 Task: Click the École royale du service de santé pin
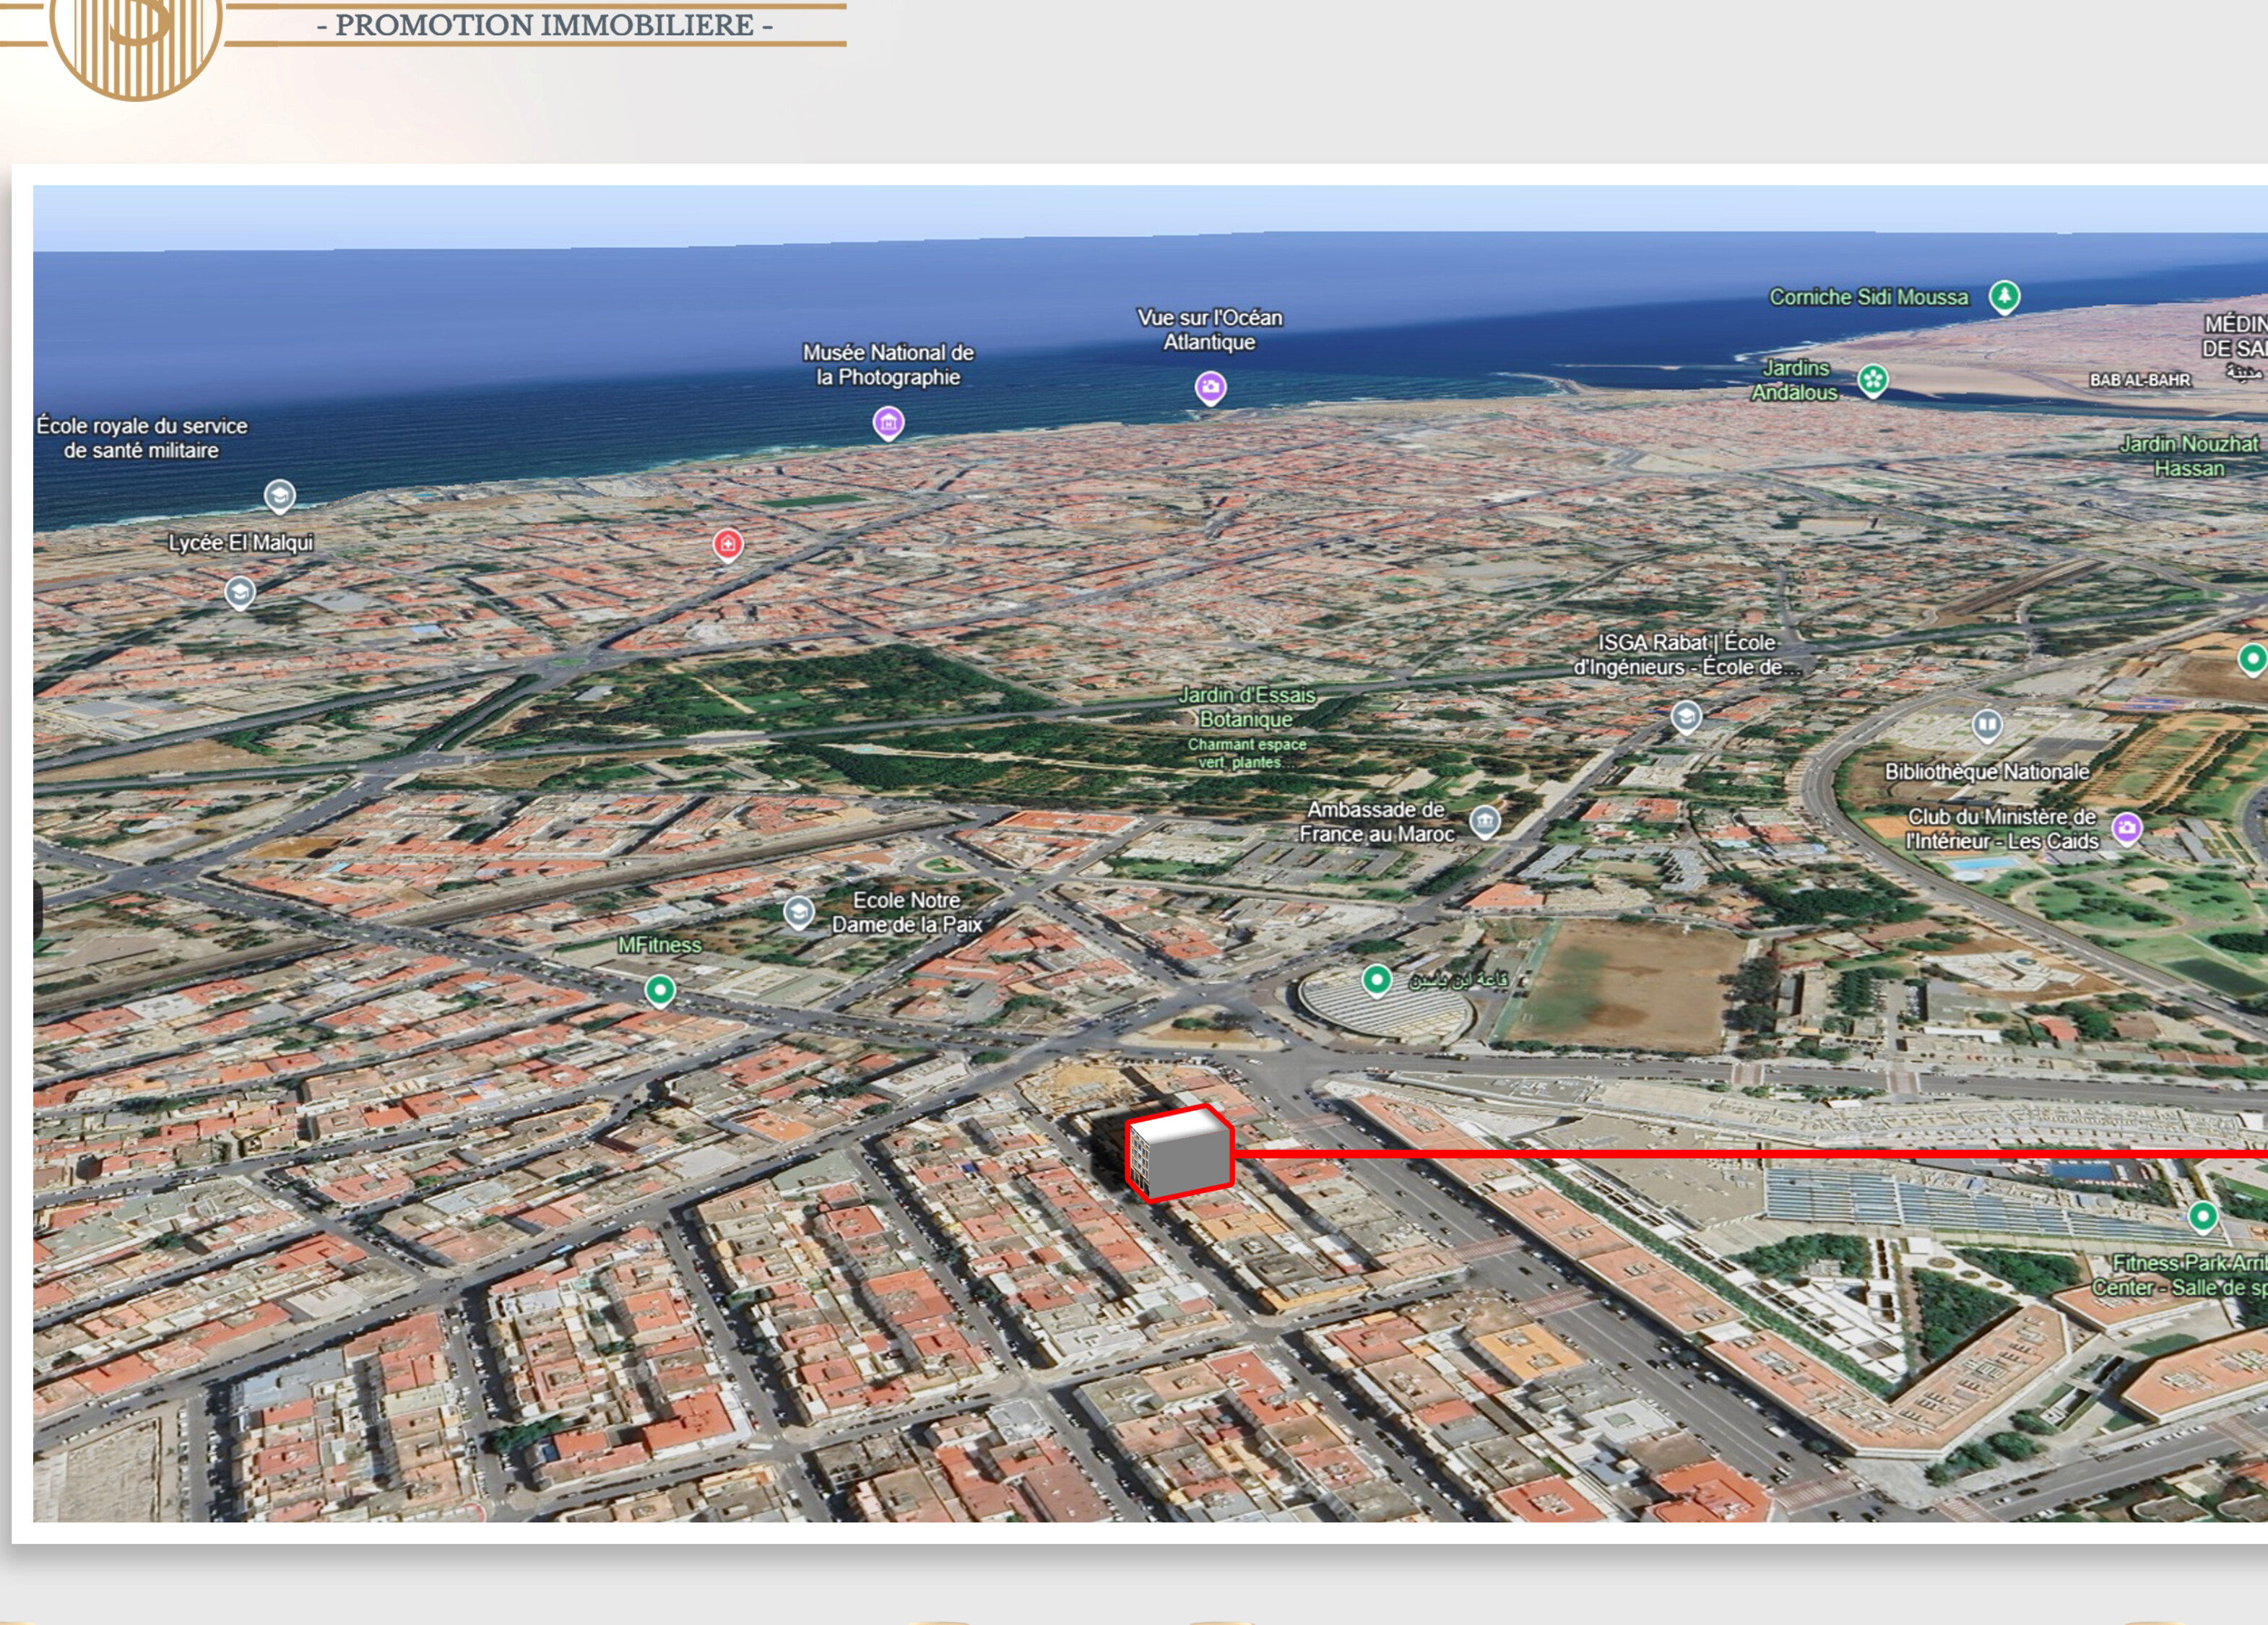(x=279, y=495)
